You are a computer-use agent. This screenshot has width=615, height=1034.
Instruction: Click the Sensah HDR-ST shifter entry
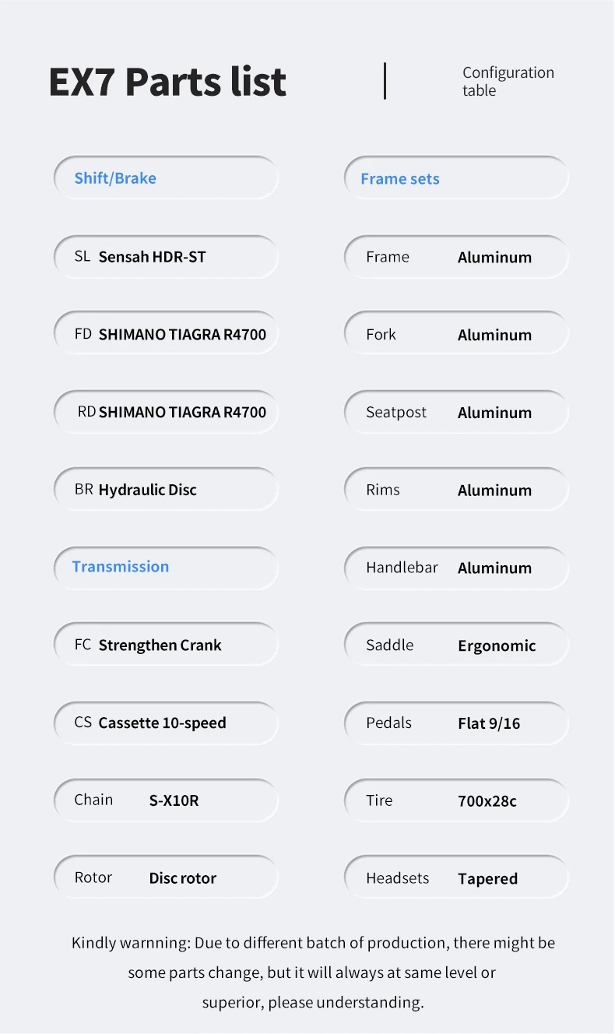[166, 256]
